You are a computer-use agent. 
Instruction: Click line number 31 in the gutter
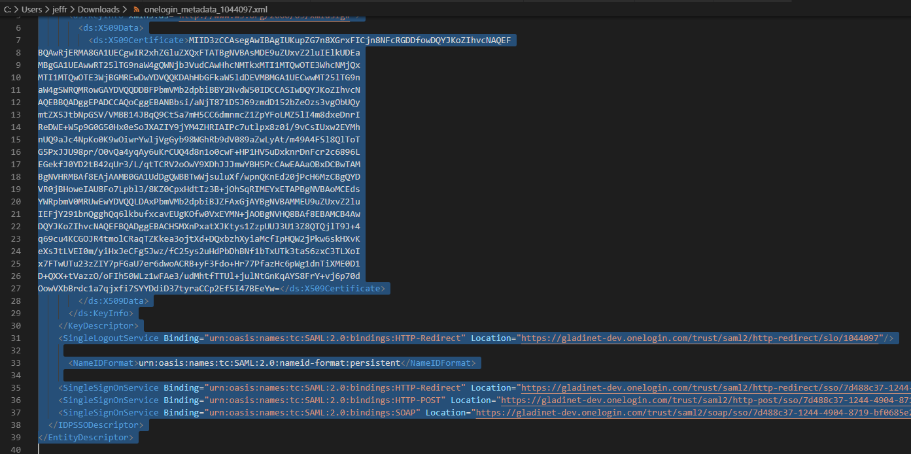(x=16, y=338)
